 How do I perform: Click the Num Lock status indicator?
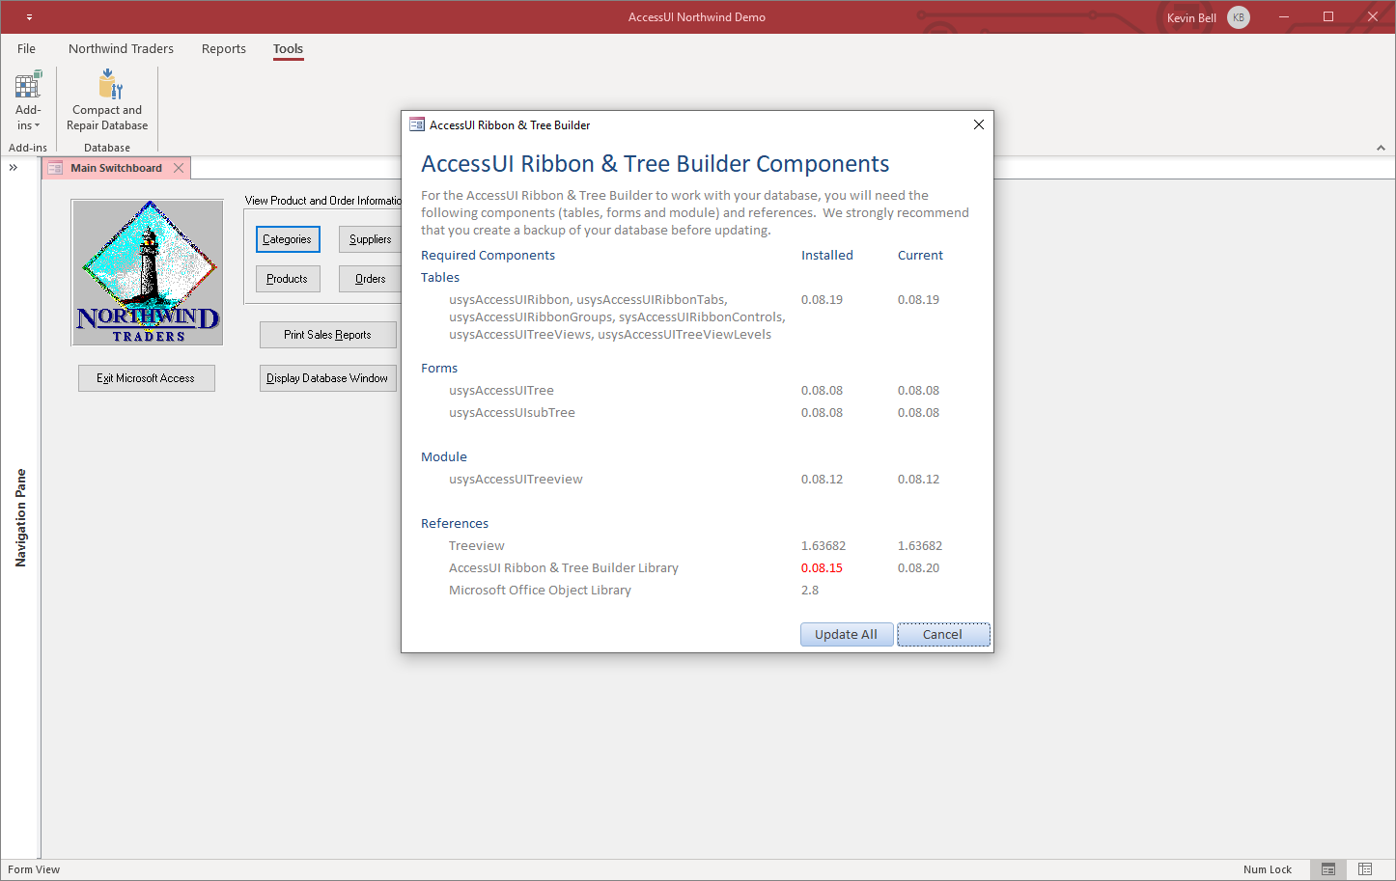point(1268,869)
